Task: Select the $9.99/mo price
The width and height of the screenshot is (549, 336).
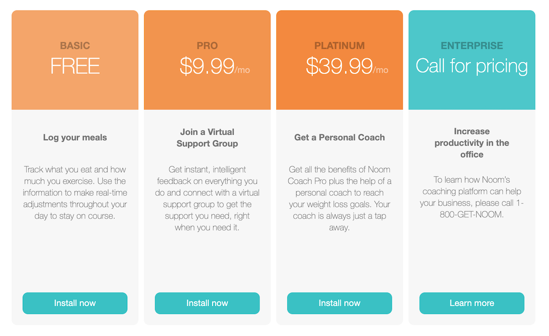Action: click(x=215, y=67)
